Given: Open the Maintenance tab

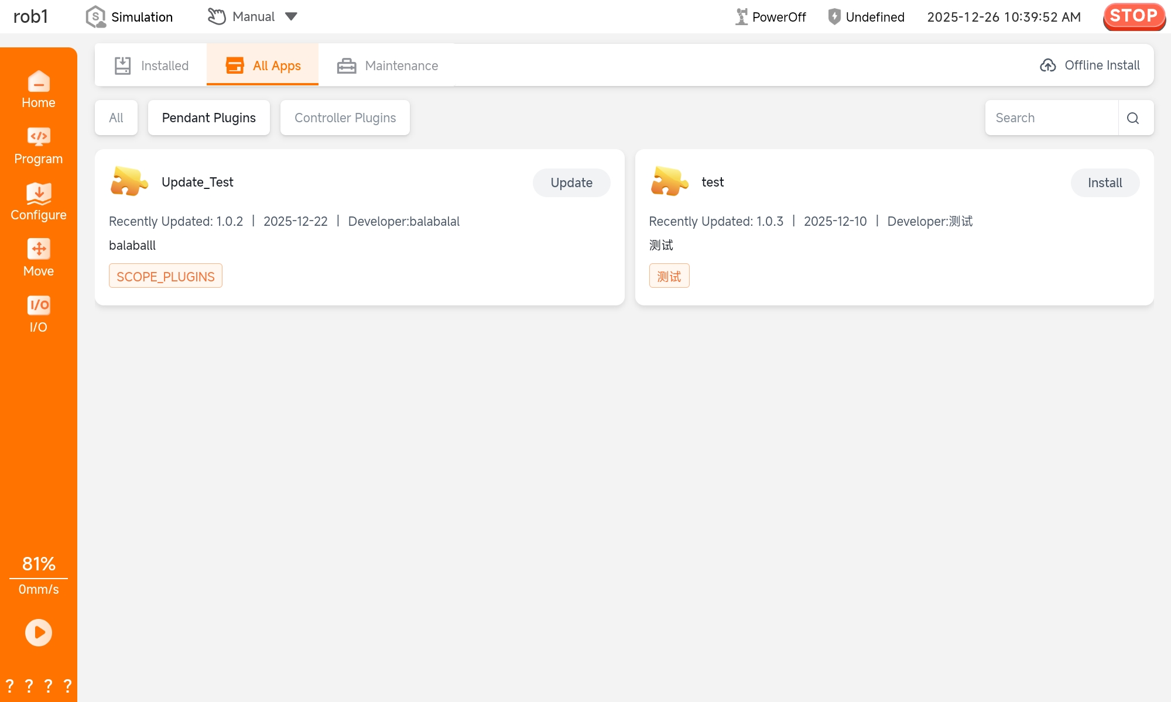Looking at the screenshot, I should click(387, 66).
